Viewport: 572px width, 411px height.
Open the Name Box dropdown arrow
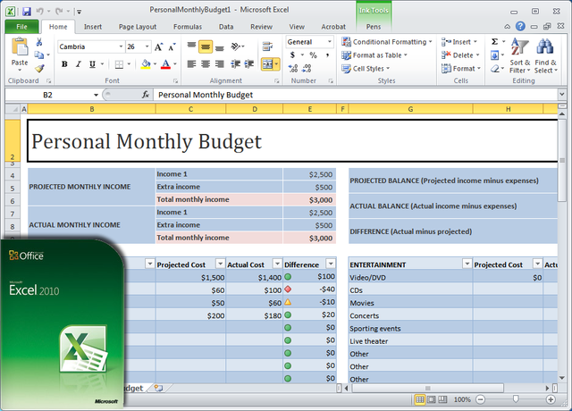(x=96, y=96)
